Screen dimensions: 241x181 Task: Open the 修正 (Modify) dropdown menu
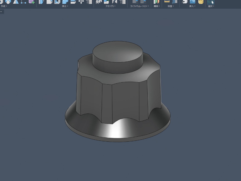point(65,6)
